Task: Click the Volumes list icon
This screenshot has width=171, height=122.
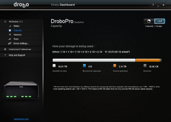Action: [10, 35]
